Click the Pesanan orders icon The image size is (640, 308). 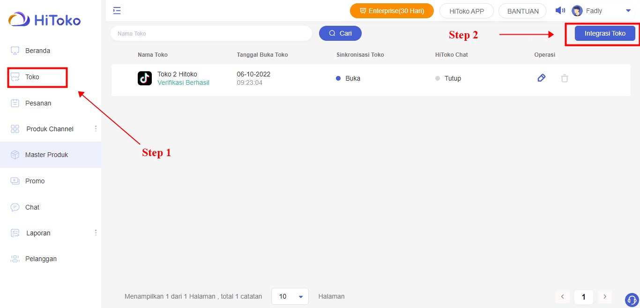(x=15, y=103)
